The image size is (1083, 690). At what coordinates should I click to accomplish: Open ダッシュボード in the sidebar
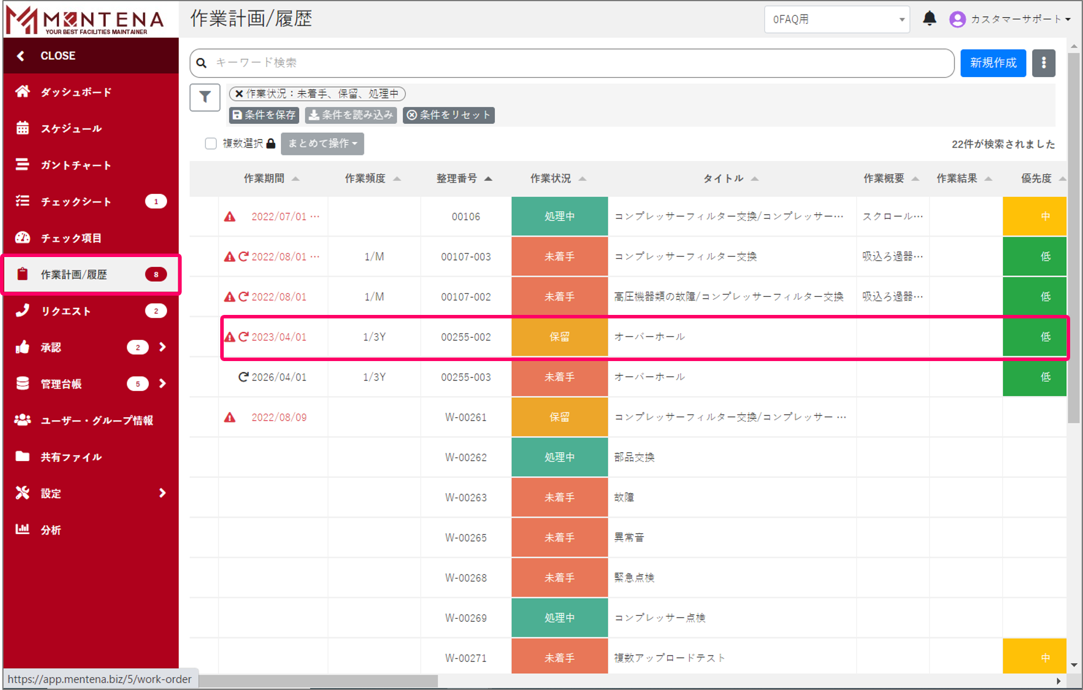tap(76, 92)
